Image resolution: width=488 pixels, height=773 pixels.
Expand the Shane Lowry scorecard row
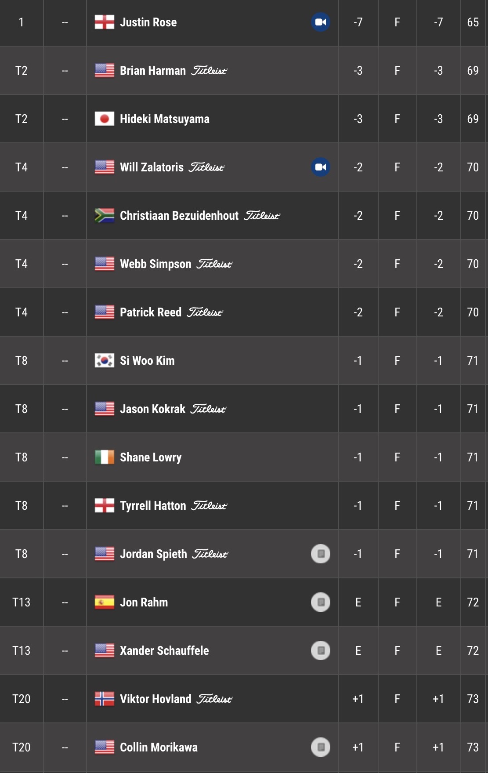click(x=244, y=457)
